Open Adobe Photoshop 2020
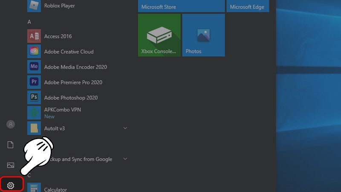The image size is (341, 192). pyautogui.click(x=71, y=98)
